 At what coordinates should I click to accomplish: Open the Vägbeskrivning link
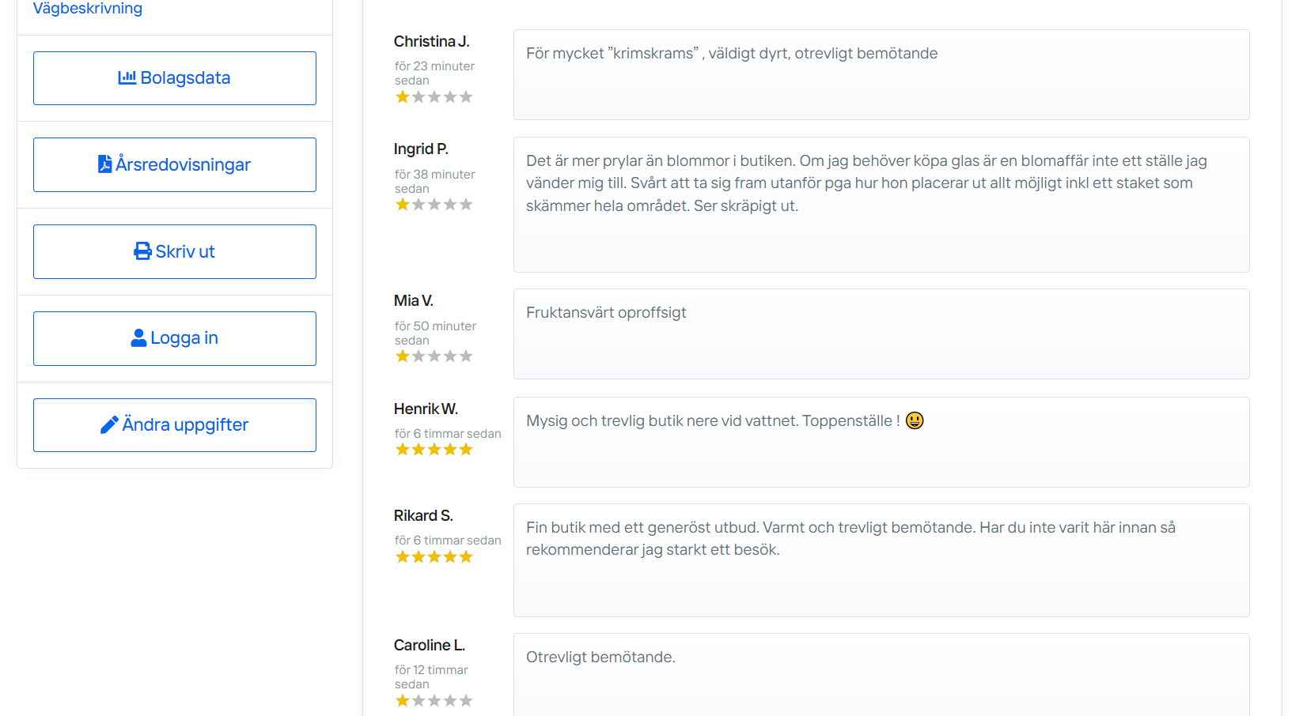88,9
